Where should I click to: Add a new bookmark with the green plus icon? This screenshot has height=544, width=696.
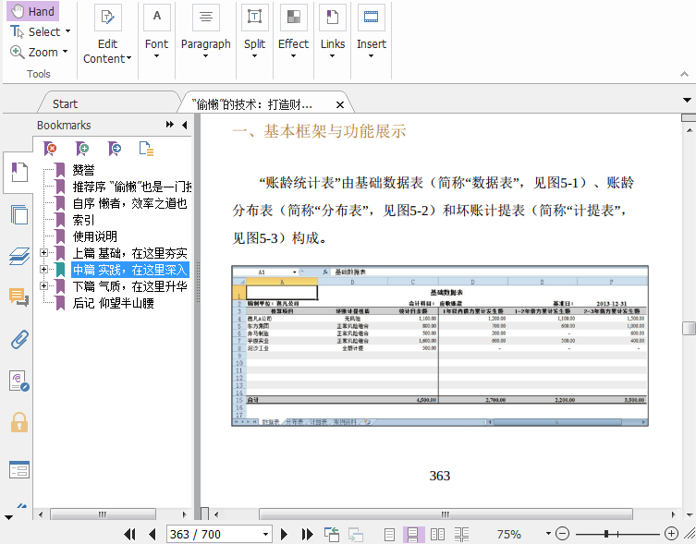tap(83, 148)
